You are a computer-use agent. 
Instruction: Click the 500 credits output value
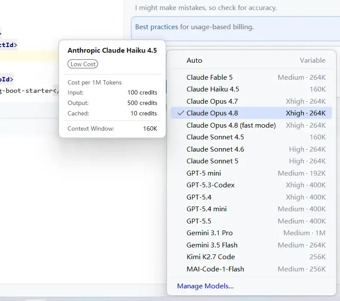(x=142, y=103)
